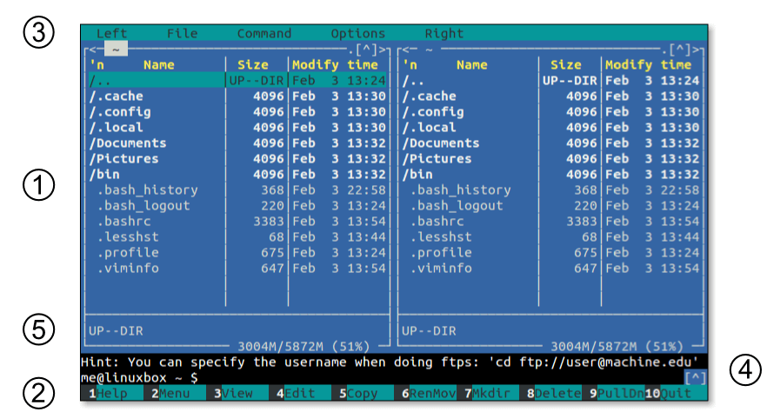Open command history [^] button at prompt
The height and width of the screenshot is (412, 767).
click(695, 377)
